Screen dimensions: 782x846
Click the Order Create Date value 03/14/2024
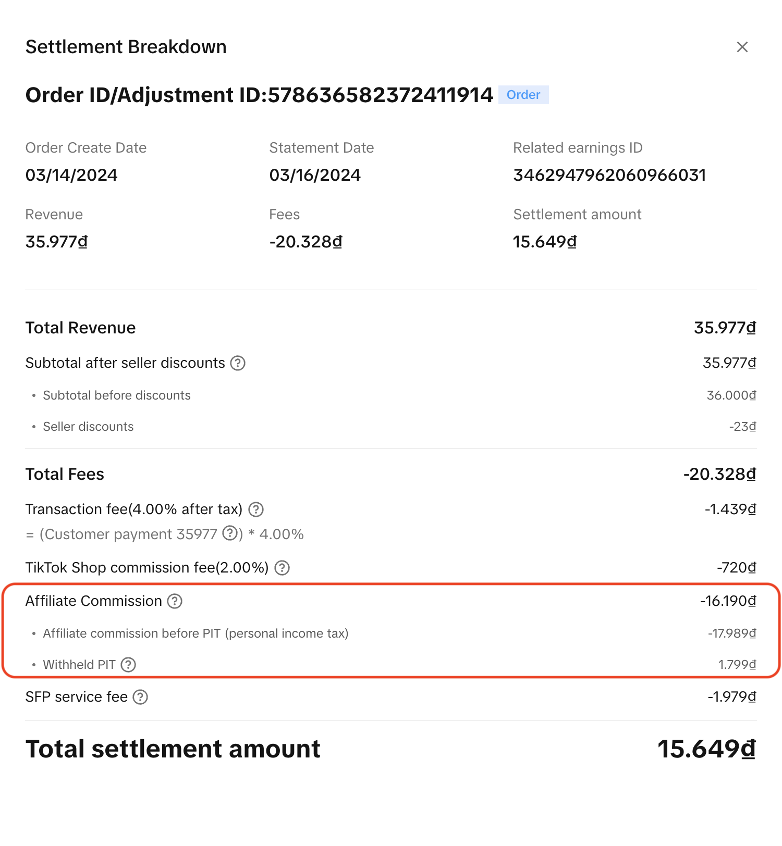(x=71, y=175)
